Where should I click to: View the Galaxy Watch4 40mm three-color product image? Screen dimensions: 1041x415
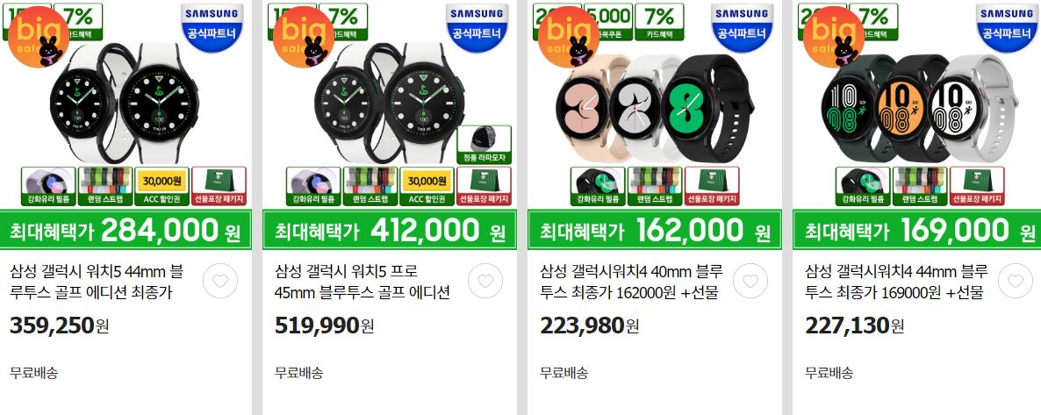coord(655,104)
